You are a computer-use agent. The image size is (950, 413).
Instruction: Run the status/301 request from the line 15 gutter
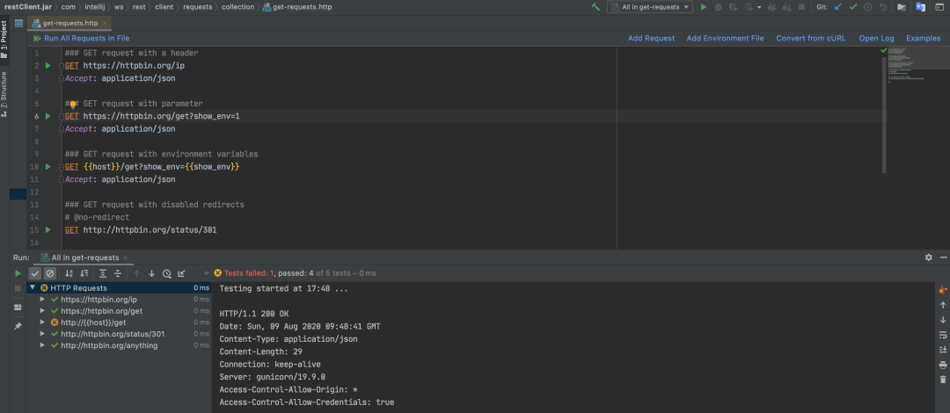point(48,230)
